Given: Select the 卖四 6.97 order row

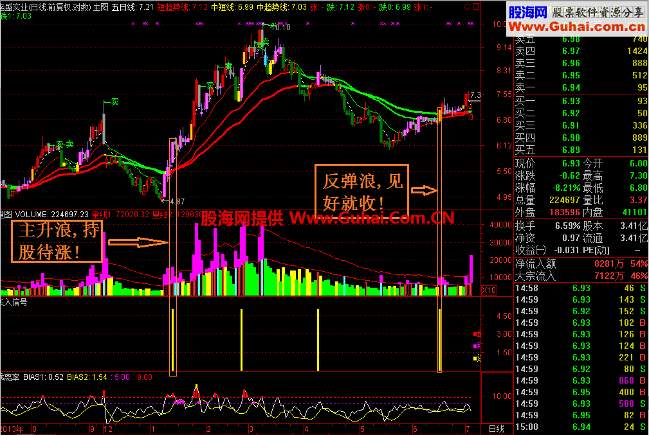Looking at the screenshot, I should [581, 51].
